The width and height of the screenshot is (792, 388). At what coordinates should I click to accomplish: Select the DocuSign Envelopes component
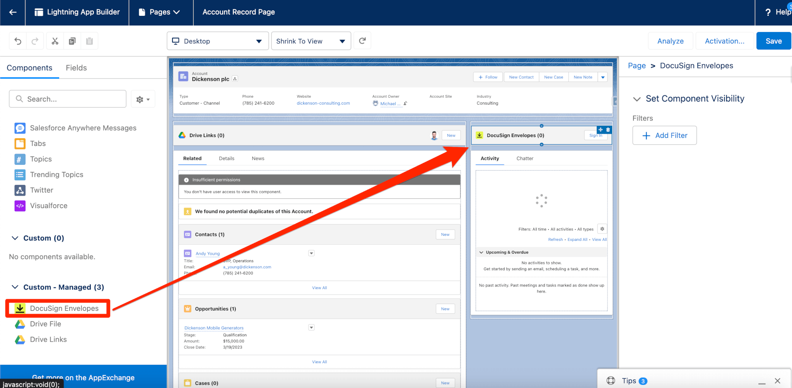pos(57,308)
